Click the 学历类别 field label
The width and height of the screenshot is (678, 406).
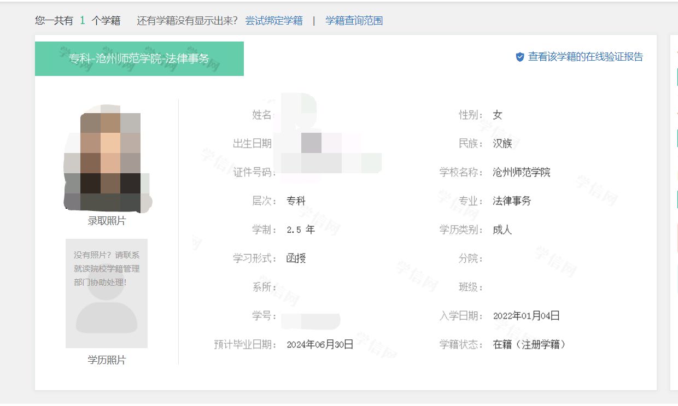click(x=461, y=230)
